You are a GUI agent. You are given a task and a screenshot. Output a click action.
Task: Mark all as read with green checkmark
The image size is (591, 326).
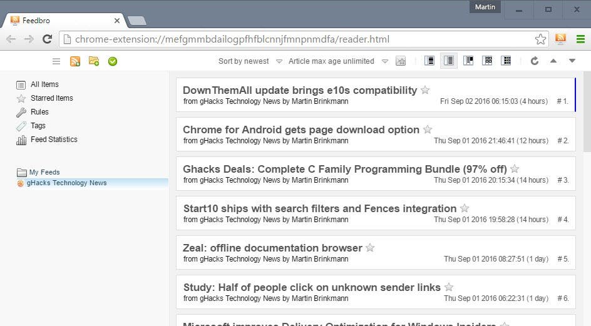pos(113,61)
